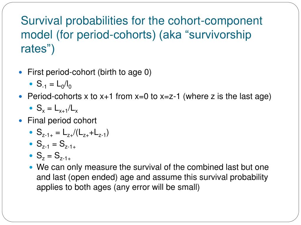The height and width of the screenshot is (225, 301).
Task: Click the bullet beside Sz = Sz-1+
Action: click(x=31, y=156)
